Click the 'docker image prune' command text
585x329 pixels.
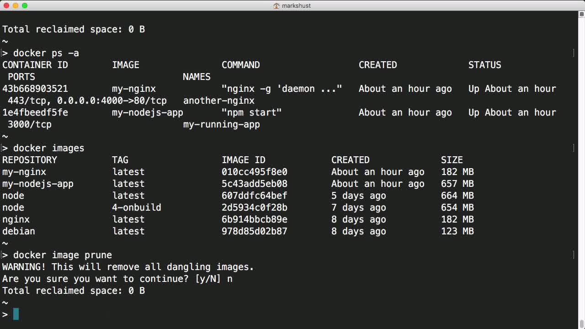[x=63, y=255]
